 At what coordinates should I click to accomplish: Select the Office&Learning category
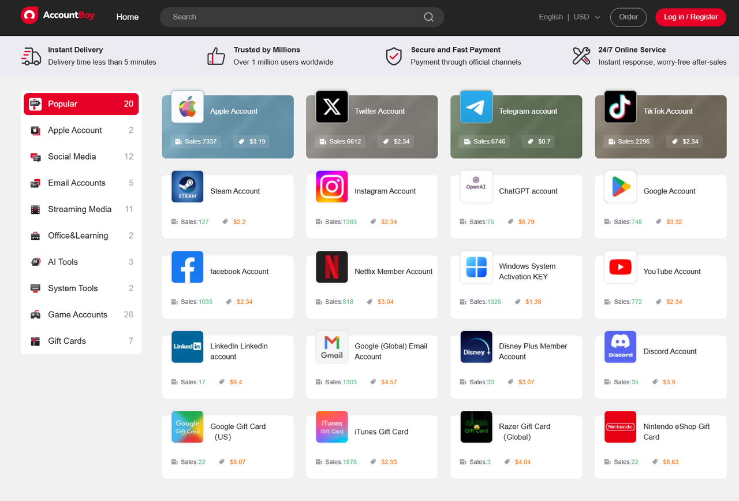tap(81, 235)
